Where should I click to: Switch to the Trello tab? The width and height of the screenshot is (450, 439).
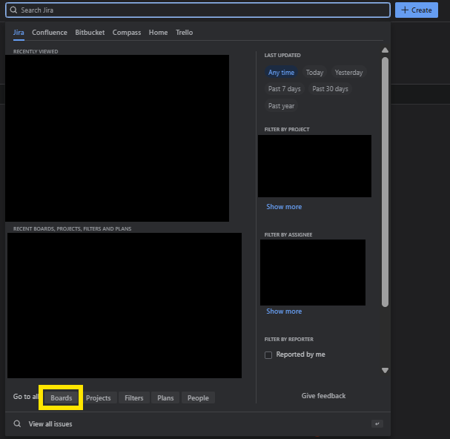[x=185, y=33]
